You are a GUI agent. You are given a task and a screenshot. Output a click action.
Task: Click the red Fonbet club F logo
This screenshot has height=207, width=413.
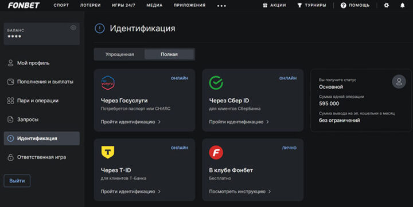pyautogui.click(x=216, y=152)
